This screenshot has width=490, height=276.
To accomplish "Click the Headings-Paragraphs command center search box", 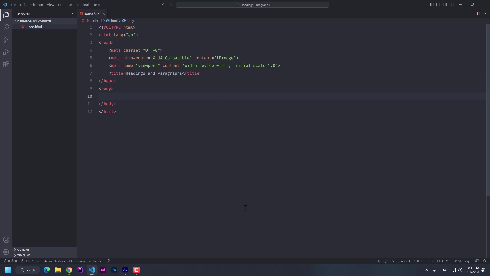I will [252, 5].
